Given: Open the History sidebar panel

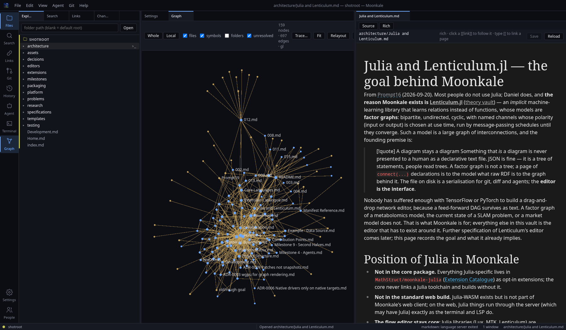Looking at the screenshot, I should [x=9, y=91].
